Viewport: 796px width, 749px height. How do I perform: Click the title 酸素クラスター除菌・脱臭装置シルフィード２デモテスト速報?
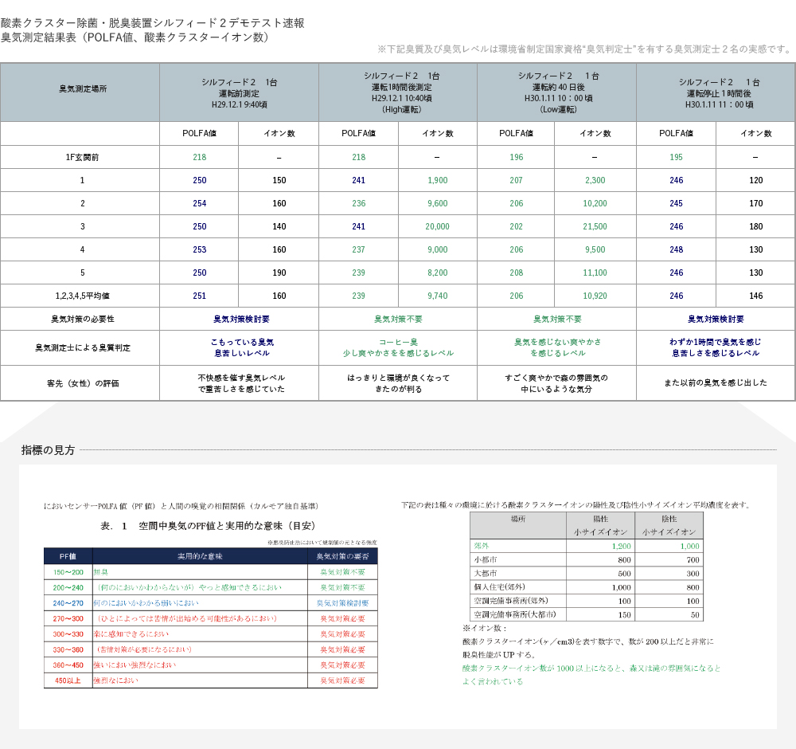152,23
